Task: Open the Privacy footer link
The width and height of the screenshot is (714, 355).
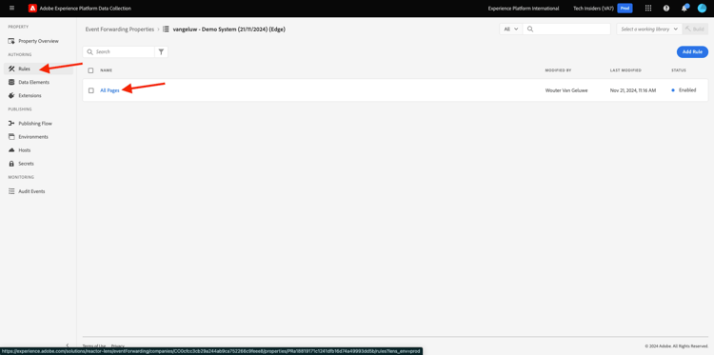Action: pyautogui.click(x=117, y=345)
